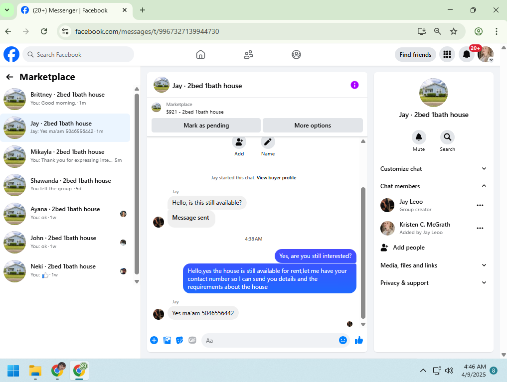Click the Search Facebook field
The height and width of the screenshot is (382, 507).
(78, 55)
